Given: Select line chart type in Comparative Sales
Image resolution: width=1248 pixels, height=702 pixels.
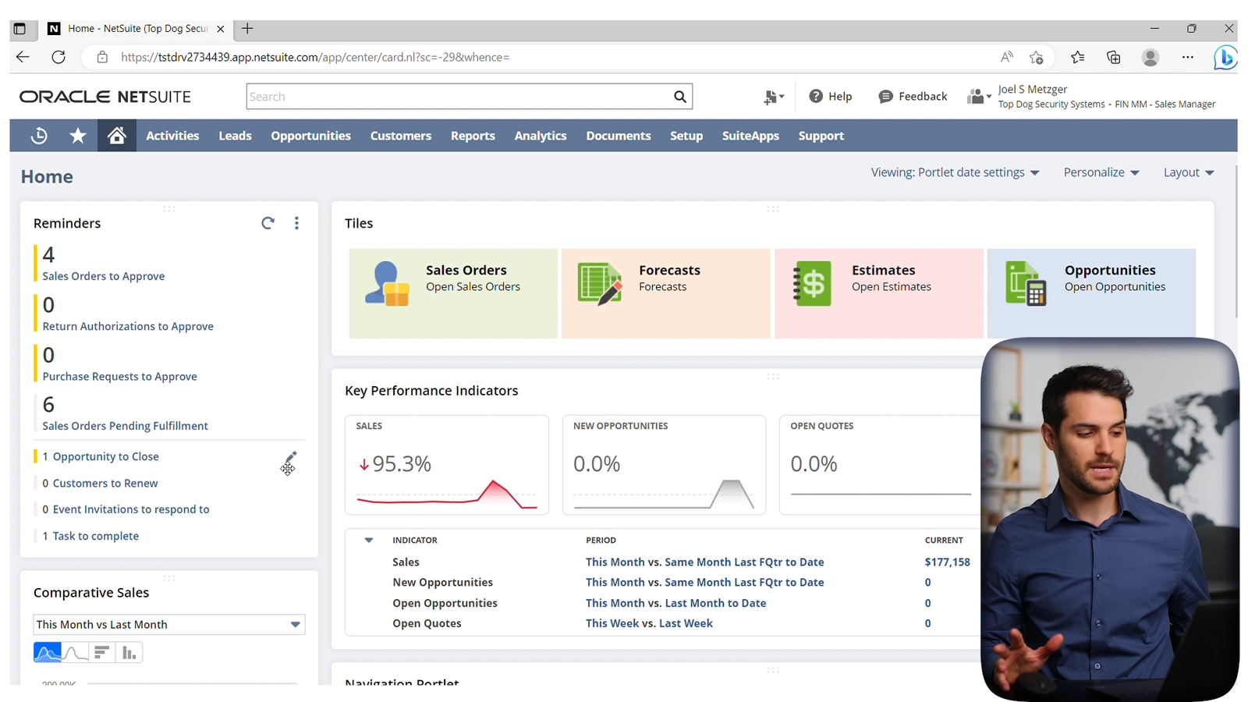Looking at the screenshot, I should tap(75, 653).
